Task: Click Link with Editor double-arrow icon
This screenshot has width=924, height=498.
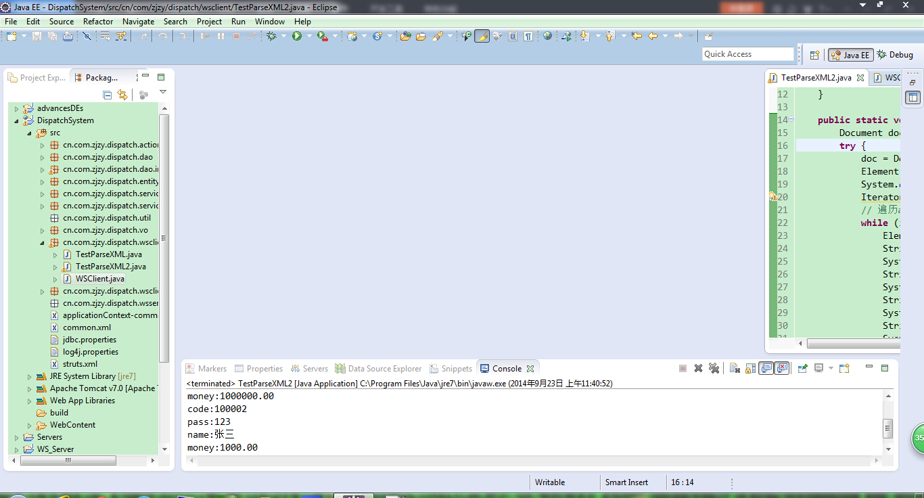Action: (x=122, y=95)
